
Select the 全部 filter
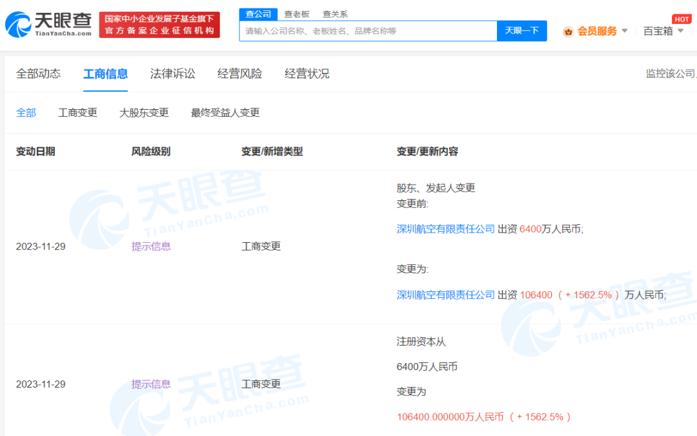[x=26, y=113]
